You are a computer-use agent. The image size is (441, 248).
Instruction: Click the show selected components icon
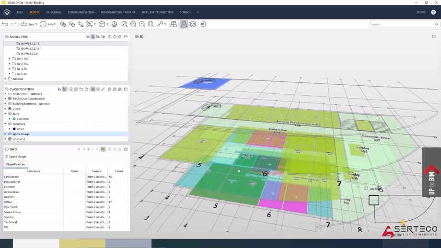(63, 24)
